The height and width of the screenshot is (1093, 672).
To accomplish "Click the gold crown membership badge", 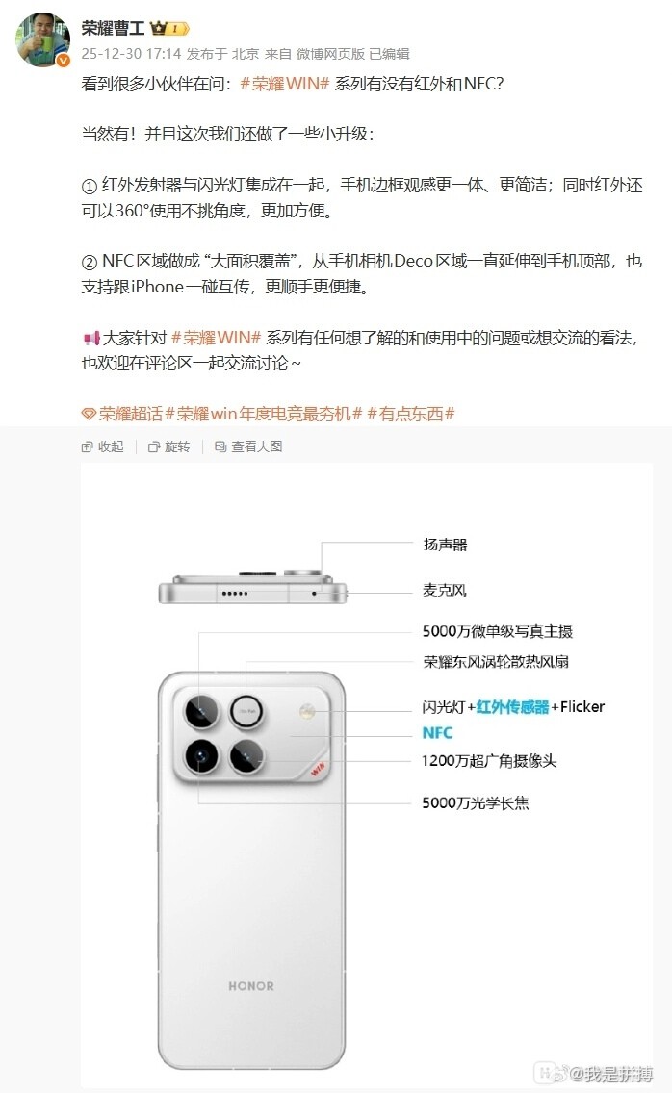I will [169, 29].
